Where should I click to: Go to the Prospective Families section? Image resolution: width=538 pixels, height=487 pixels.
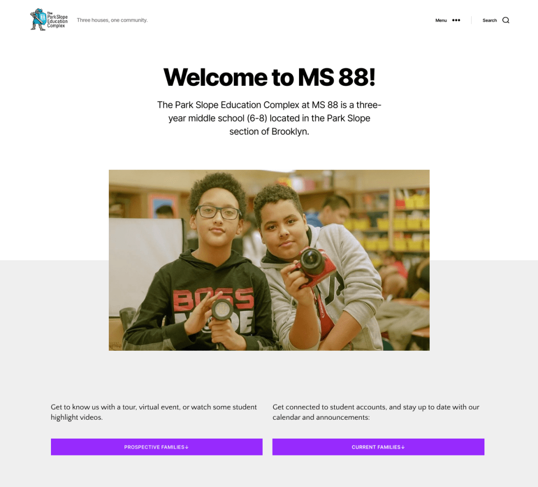(x=157, y=447)
